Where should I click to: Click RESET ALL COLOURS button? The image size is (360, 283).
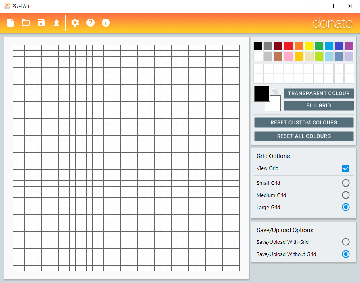[304, 136]
